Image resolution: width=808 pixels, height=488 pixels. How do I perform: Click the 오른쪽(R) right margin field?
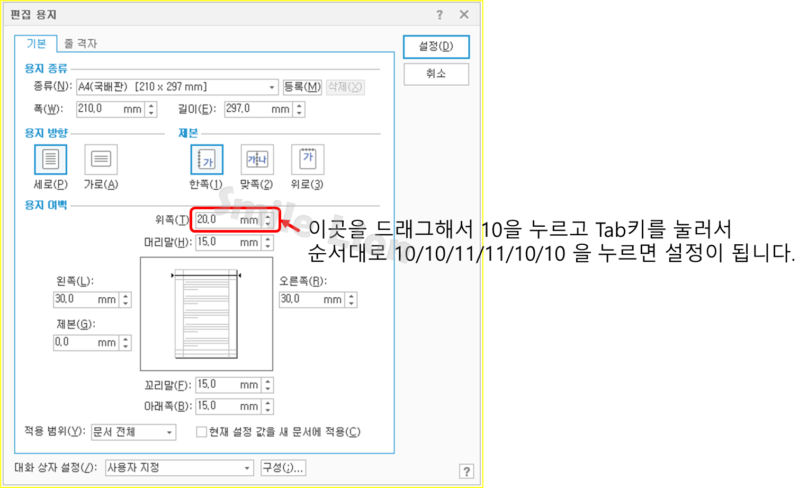(x=312, y=299)
